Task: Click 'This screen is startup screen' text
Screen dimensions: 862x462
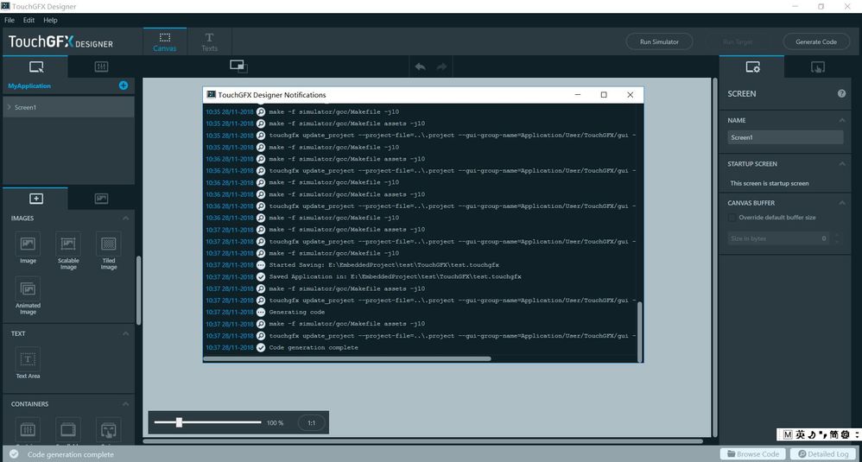Action: 769,183
